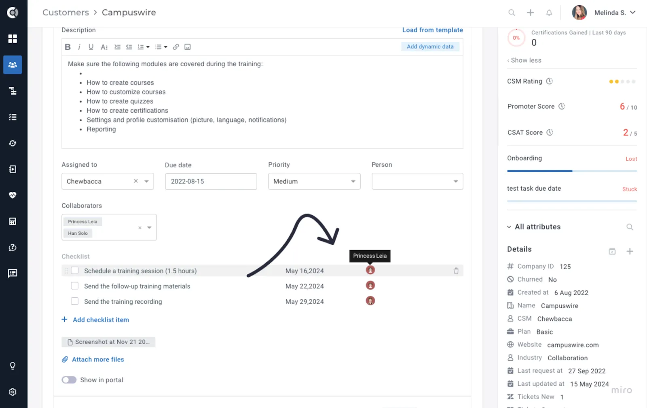Click Add checklist item
This screenshot has height=408, width=647.
coord(95,320)
